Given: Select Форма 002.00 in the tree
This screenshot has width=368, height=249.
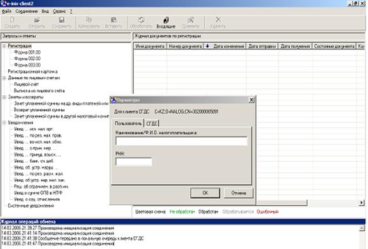Looking at the screenshot, I should [x=27, y=58].
